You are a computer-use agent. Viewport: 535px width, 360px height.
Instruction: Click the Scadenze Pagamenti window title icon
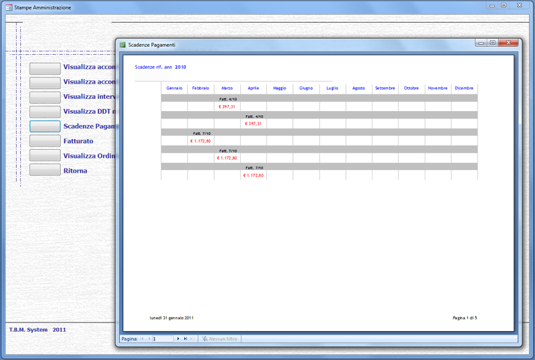pos(122,45)
